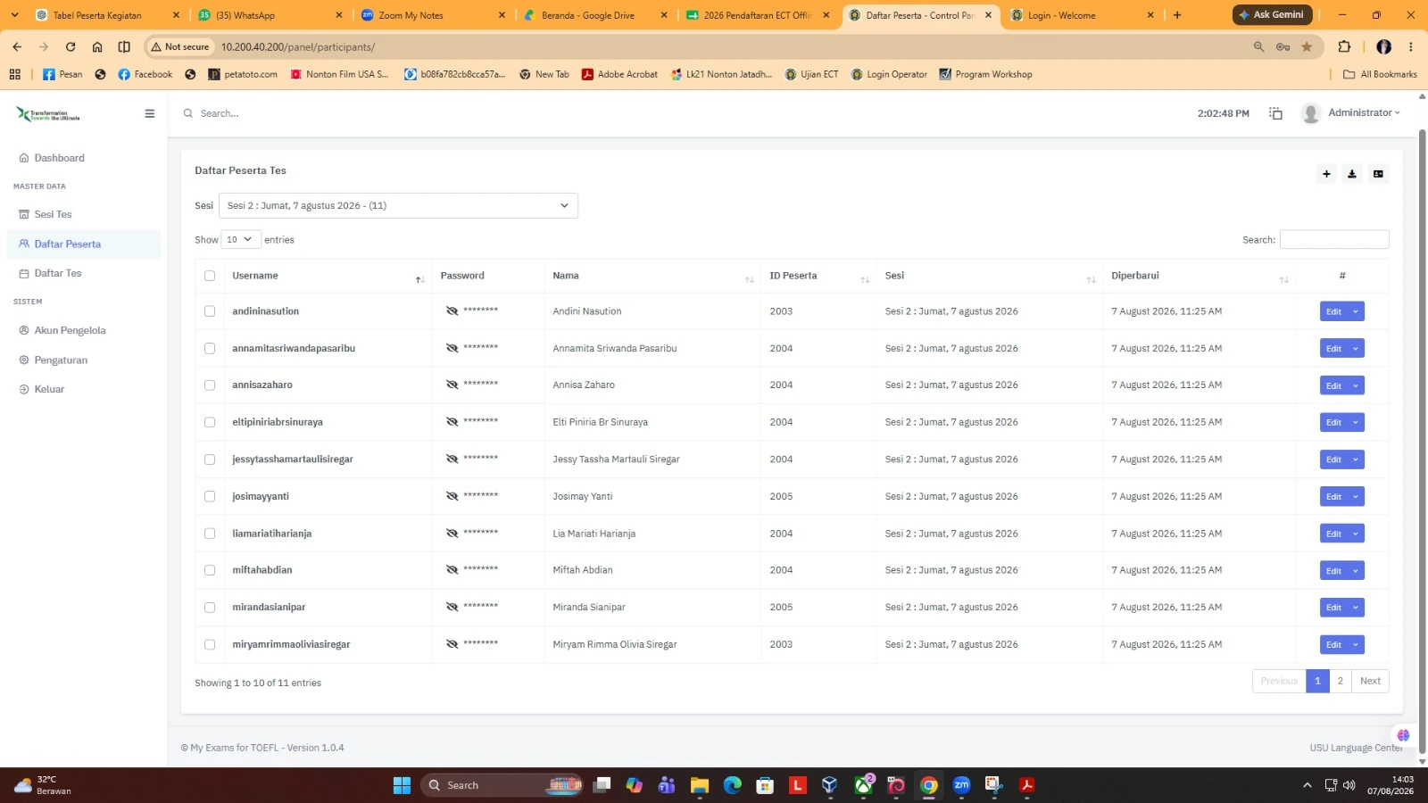Image resolution: width=1428 pixels, height=803 pixels.
Task: Click the top Search... field
Action: [219, 113]
